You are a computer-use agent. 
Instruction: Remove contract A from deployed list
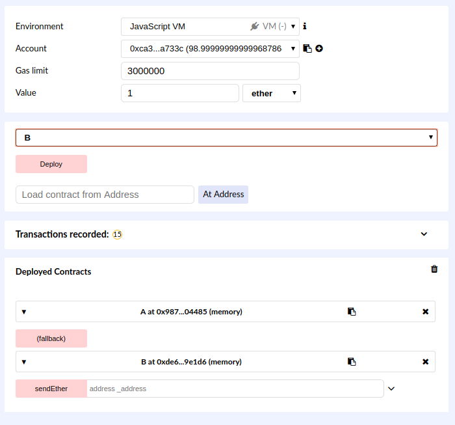coord(426,312)
